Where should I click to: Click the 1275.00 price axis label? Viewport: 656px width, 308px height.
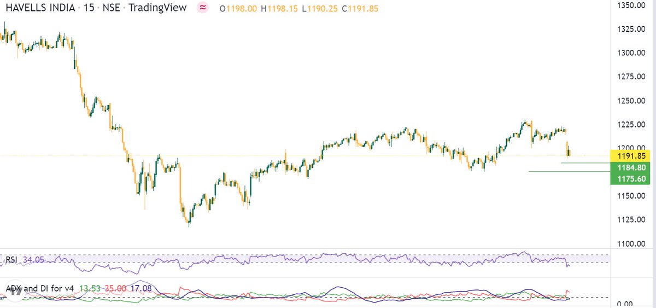pyautogui.click(x=632, y=77)
